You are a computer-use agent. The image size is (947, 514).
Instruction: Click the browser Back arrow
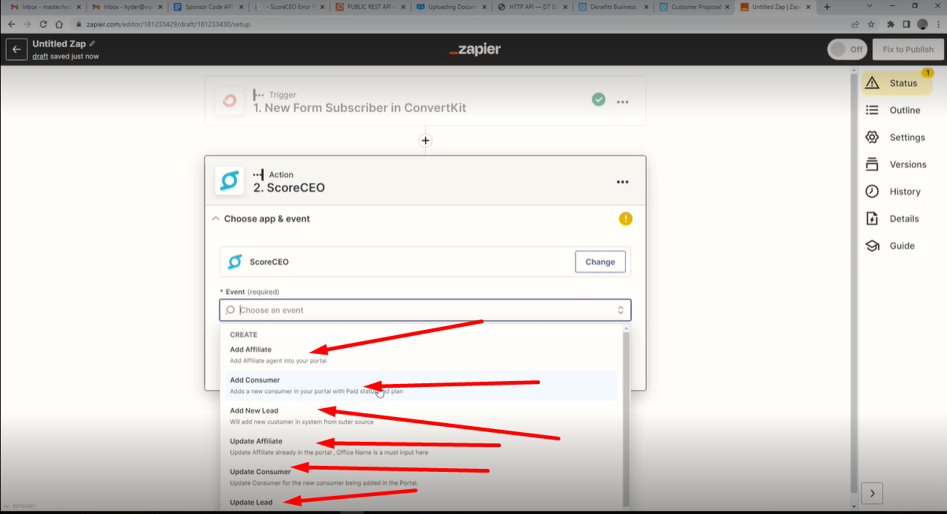coord(11,24)
